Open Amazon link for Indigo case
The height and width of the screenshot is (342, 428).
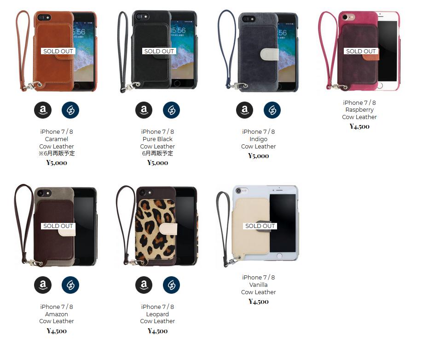244,110
